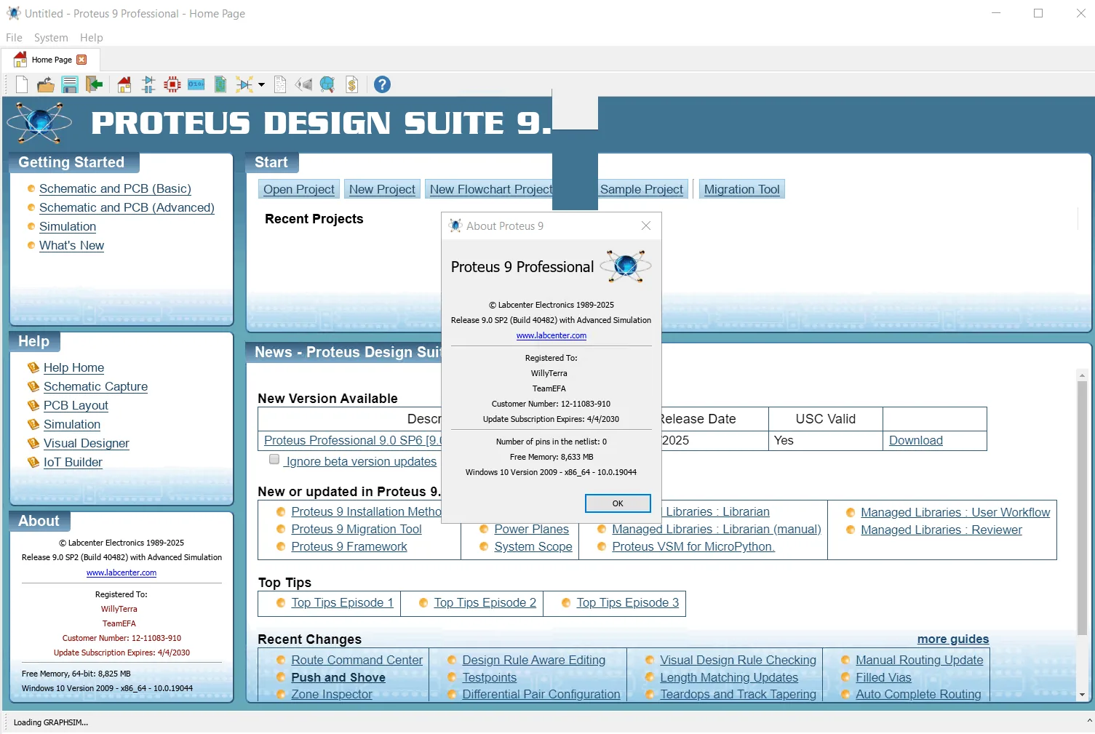Save the project using the floppy disk icon
The image size is (1095, 734).
point(70,84)
